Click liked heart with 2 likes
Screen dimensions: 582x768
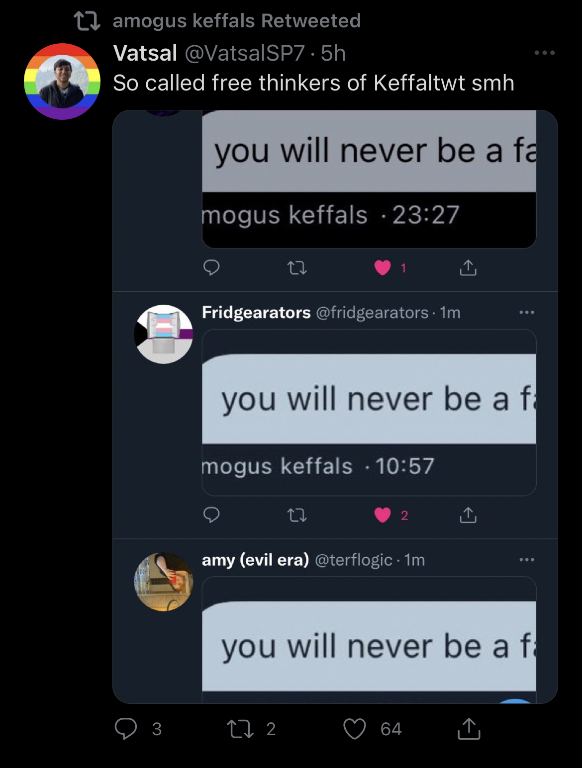coord(383,515)
